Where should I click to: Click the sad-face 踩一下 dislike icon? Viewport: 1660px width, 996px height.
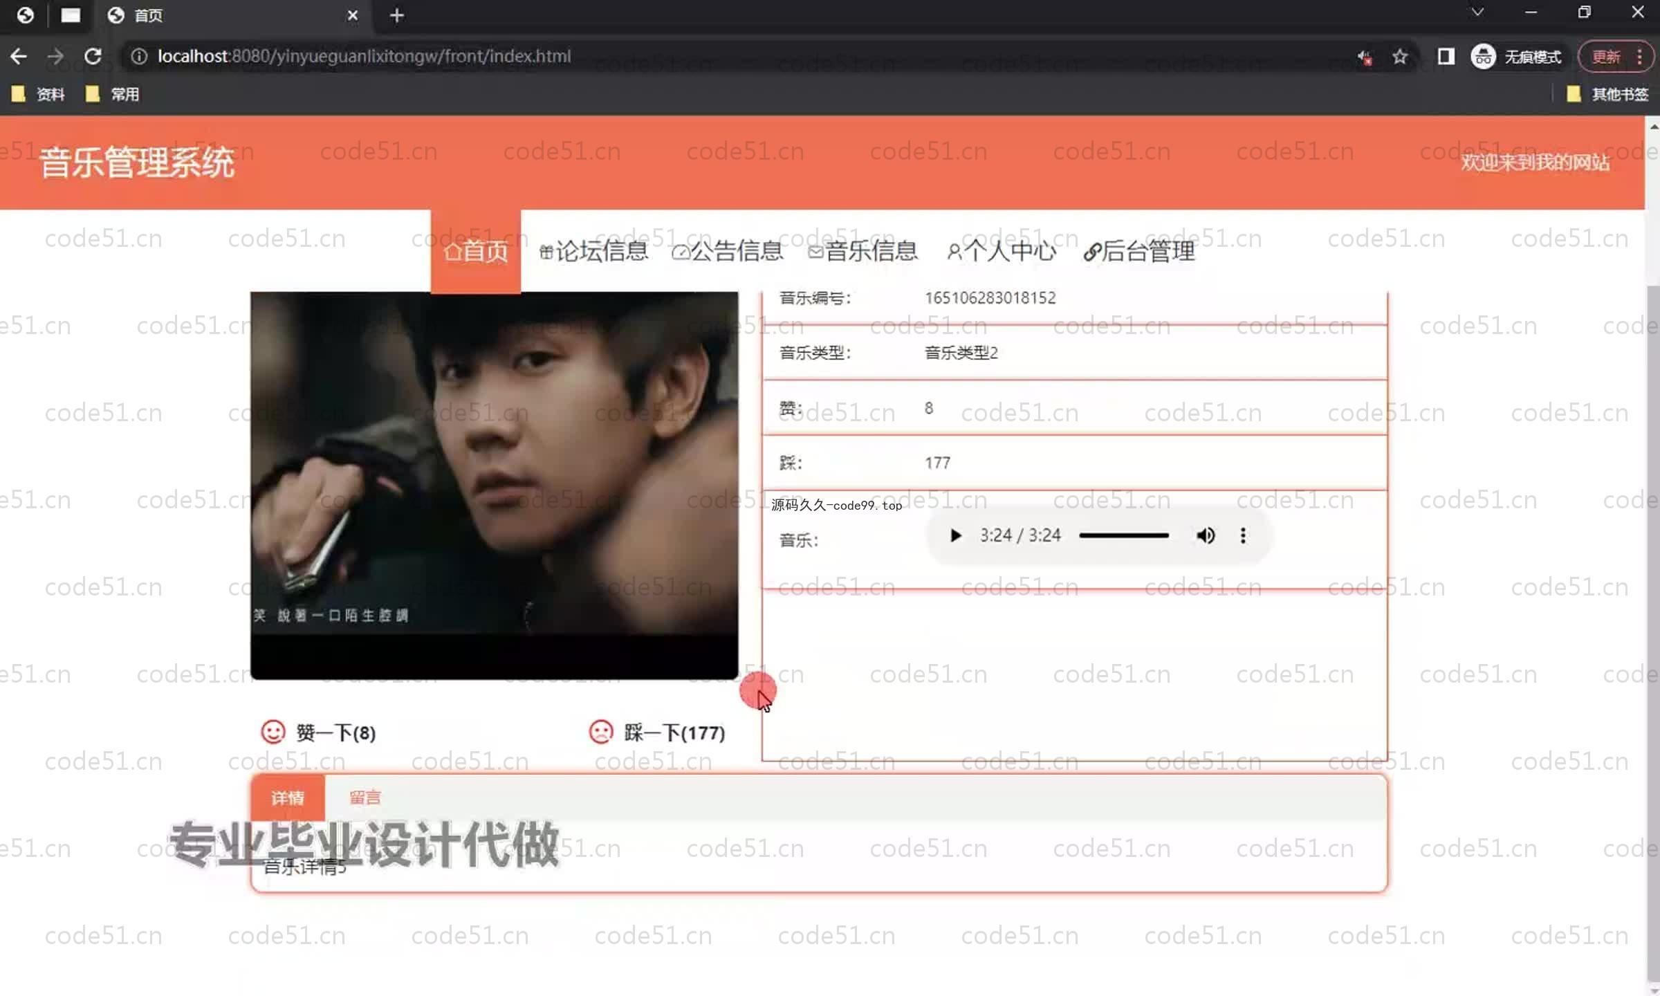[600, 732]
